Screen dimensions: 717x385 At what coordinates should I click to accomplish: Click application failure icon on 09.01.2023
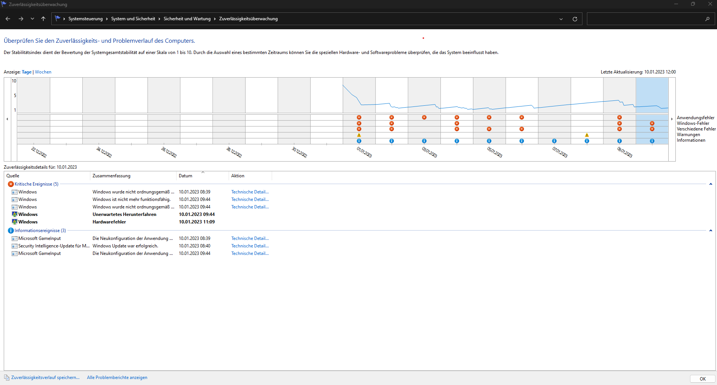pyautogui.click(x=620, y=117)
